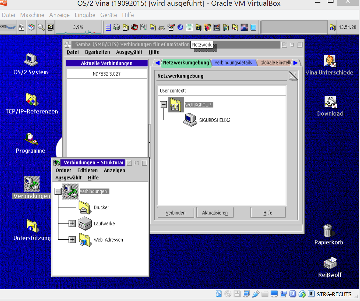Open the Bearbeiten menu in Samba window

pyautogui.click(x=97, y=52)
